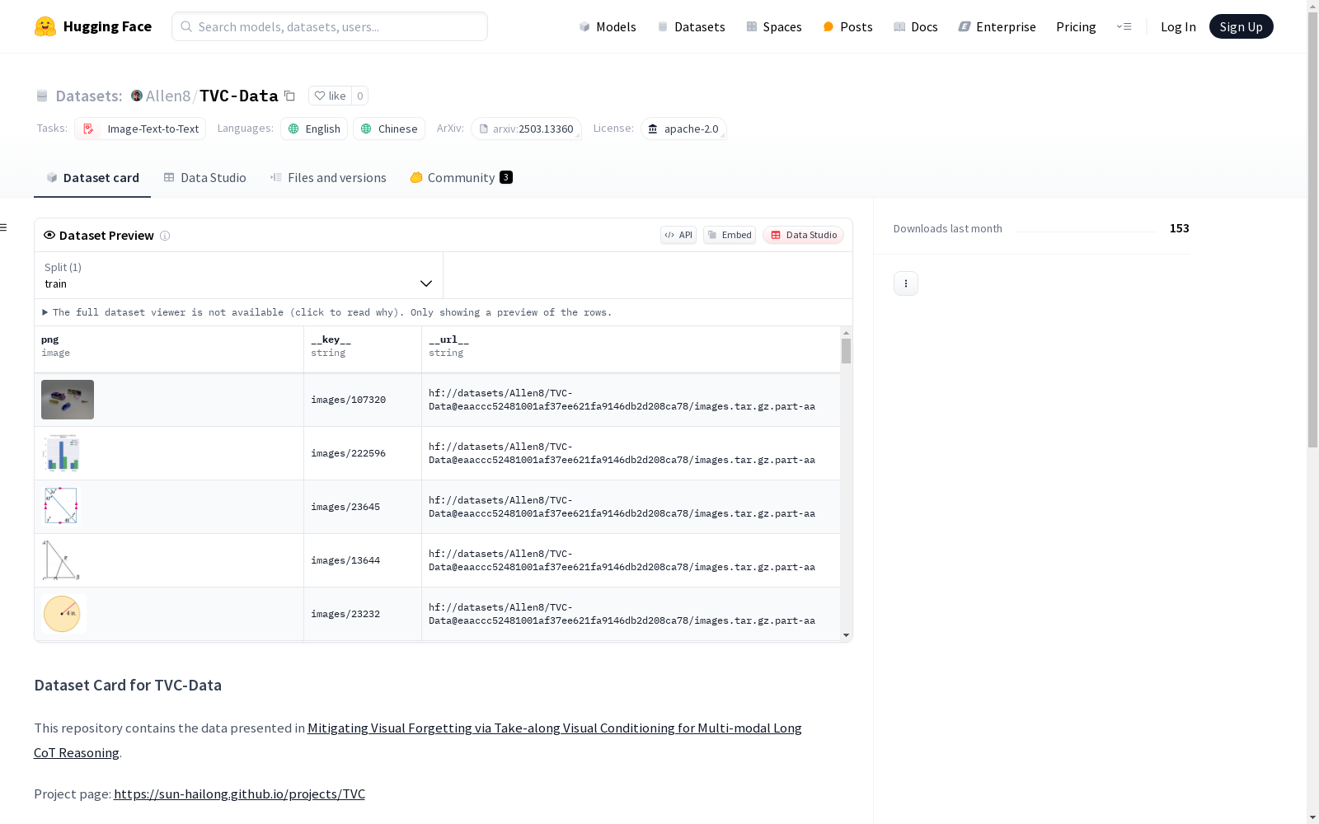
Task: Open the three-dot options menu in sidebar
Action: (906, 283)
